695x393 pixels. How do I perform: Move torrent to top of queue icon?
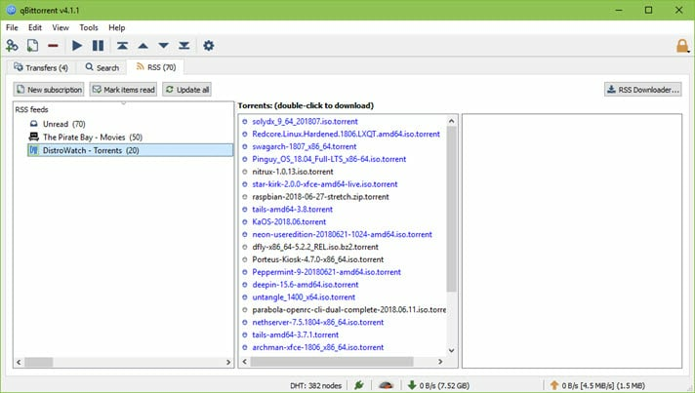[x=122, y=46]
